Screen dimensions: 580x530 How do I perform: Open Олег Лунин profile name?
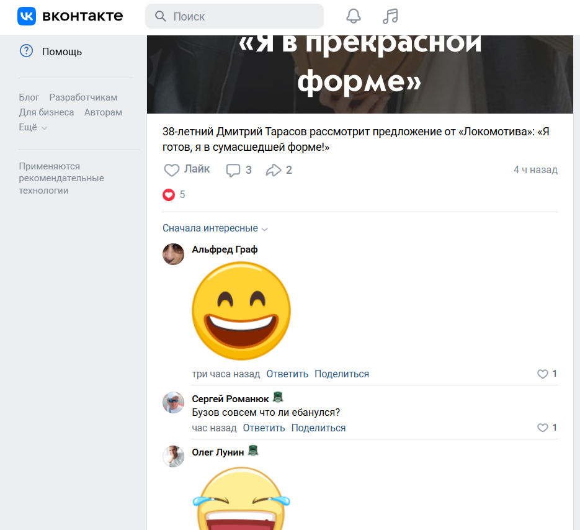218,452
